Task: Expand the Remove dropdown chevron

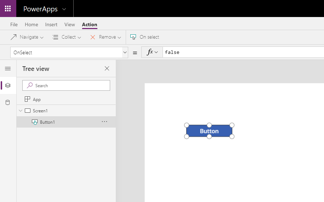Action: click(x=119, y=38)
